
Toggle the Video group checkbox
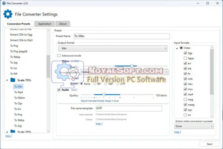[181, 48]
